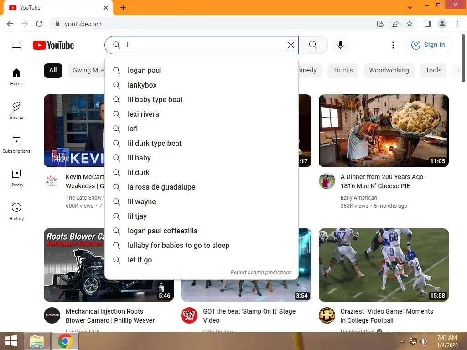Choose suggestion 'lil durk'

click(x=202, y=173)
